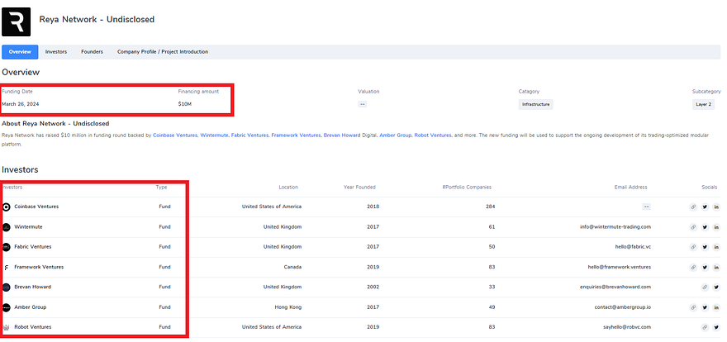Follow the Framework Ventures link in description
Image resolution: width=727 pixels, height=342 pixels.
(296, 135)
